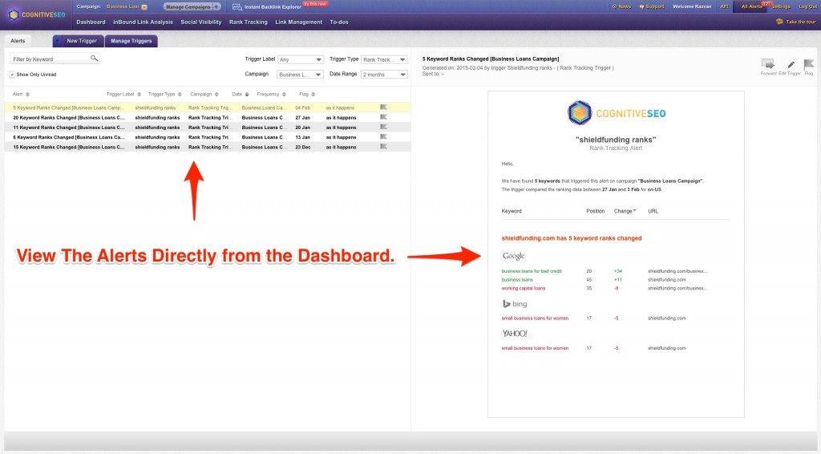Expand the Trigger Label dropdown
821x454 pixels.
coord(301,59)
